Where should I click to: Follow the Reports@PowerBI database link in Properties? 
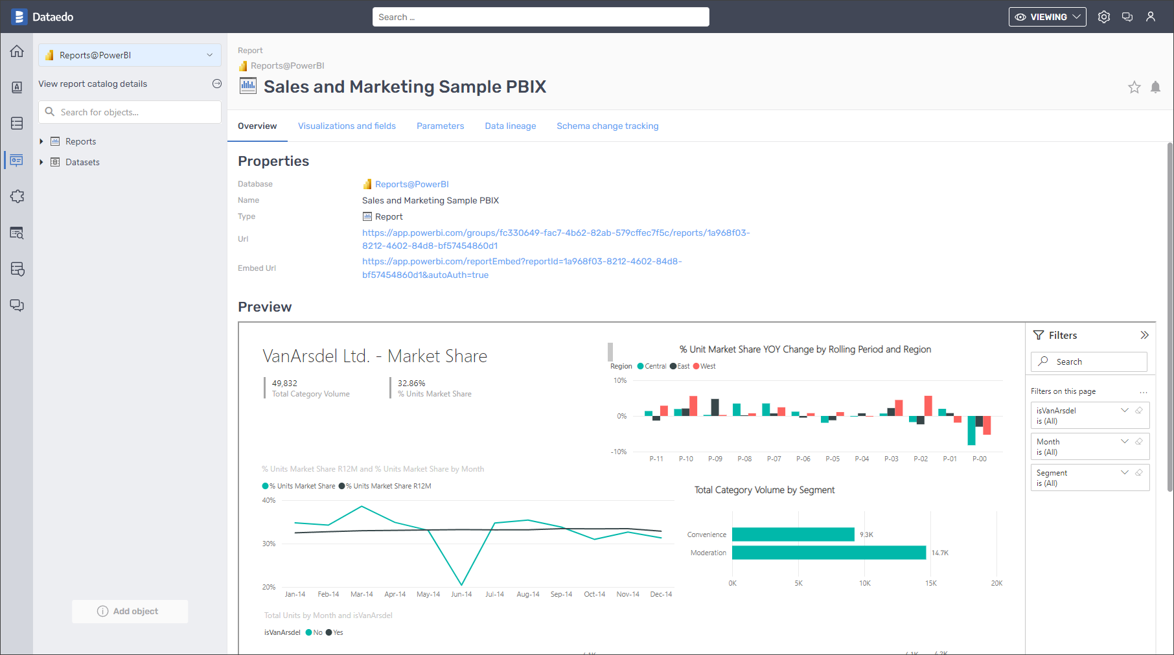click(x=413, y=184)
